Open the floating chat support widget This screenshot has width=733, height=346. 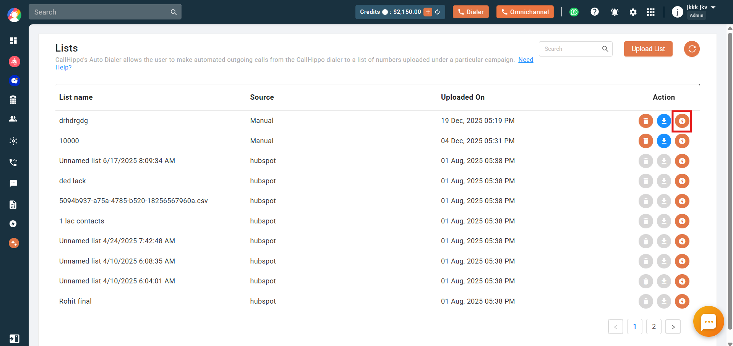click(709, 322)
